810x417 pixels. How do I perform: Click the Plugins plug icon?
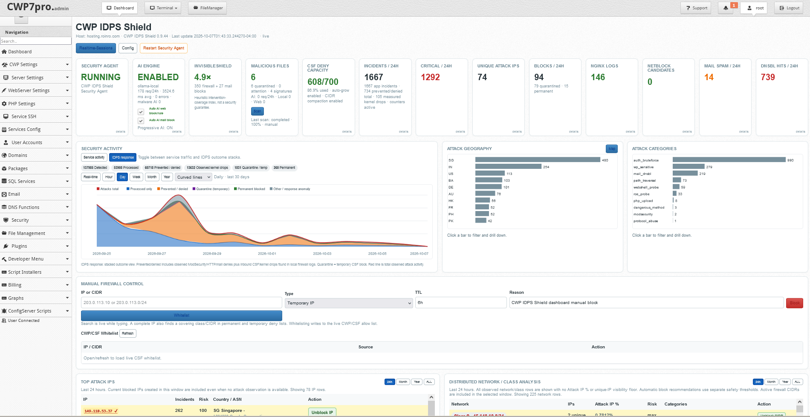click(6, 246)
